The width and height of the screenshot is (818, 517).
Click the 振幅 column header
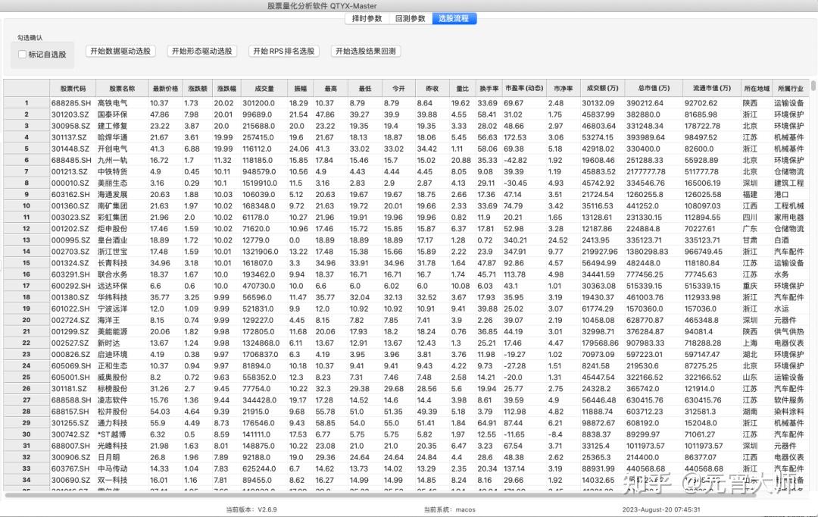tap(301, 89)
